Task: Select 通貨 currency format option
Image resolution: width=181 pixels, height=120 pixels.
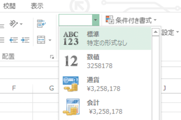Action: pos(105,84)
